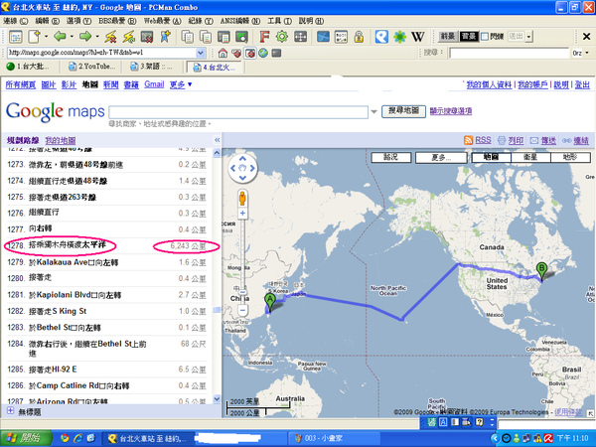Click 背景 background color button
Screen dimensions: 596x447
click(x=469, y=37)
